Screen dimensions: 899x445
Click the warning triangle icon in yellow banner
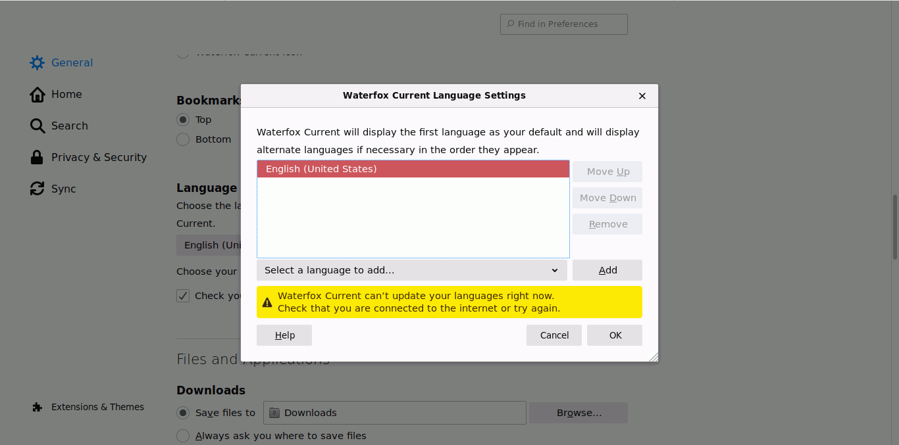(267, 303)
